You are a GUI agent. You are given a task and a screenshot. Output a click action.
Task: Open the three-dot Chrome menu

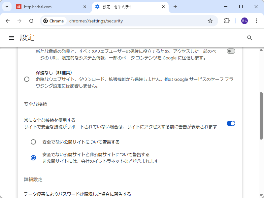(256, 20)
